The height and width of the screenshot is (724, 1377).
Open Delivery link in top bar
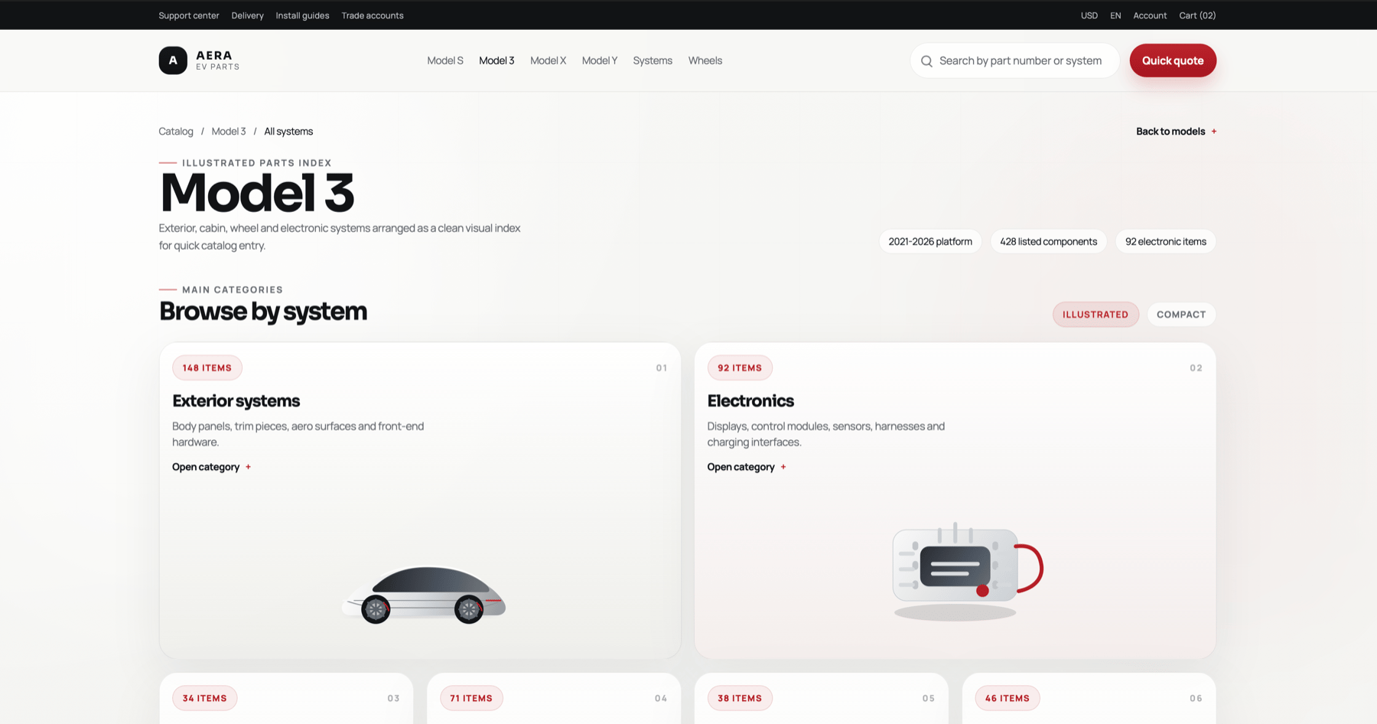[247, 15]
